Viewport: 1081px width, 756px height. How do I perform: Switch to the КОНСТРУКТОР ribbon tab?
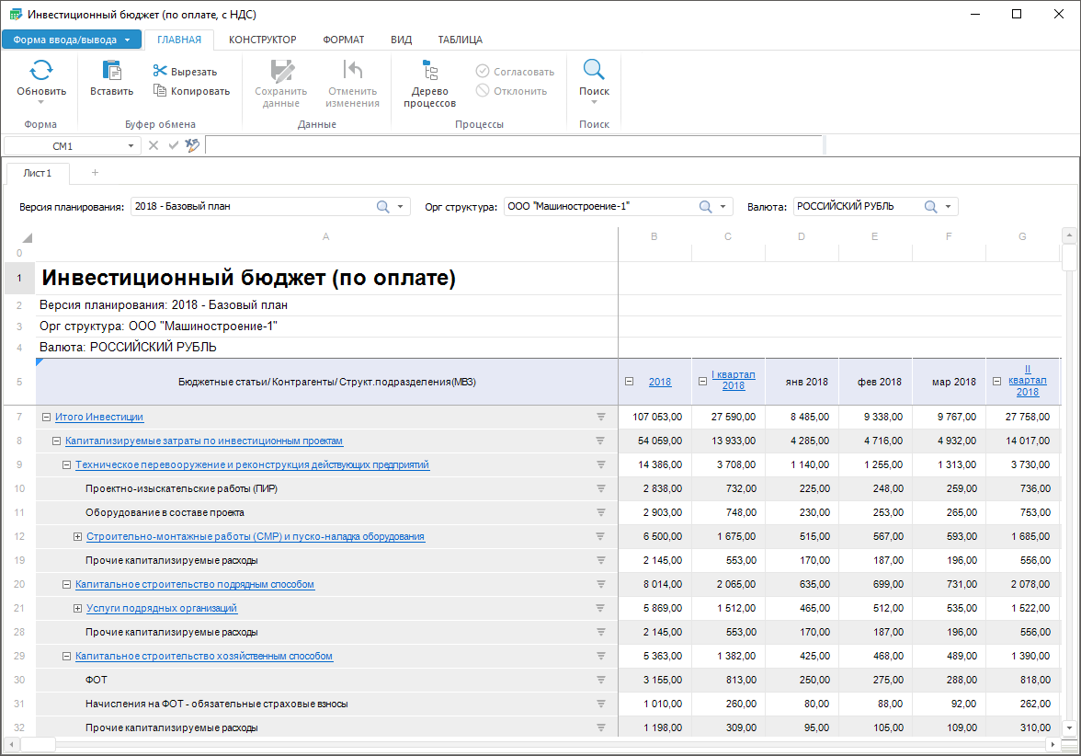tap(262, 40)
